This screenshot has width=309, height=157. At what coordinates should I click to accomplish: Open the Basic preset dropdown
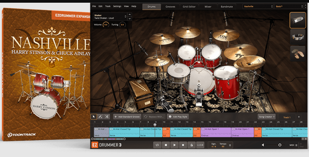point(289,7)
